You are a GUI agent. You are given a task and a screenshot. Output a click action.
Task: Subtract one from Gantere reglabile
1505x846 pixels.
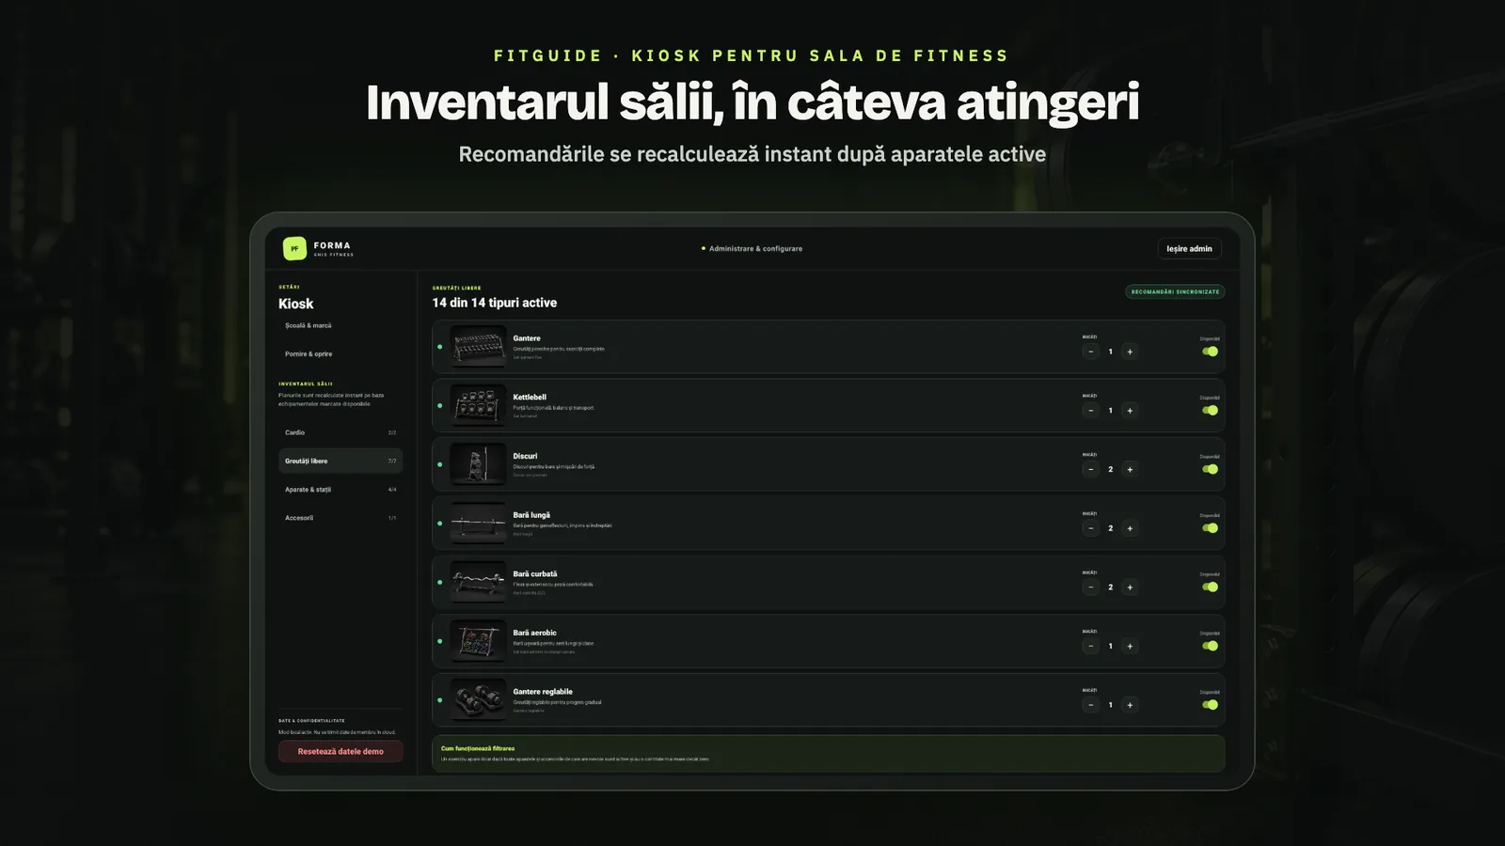[x=1090, y=705]
